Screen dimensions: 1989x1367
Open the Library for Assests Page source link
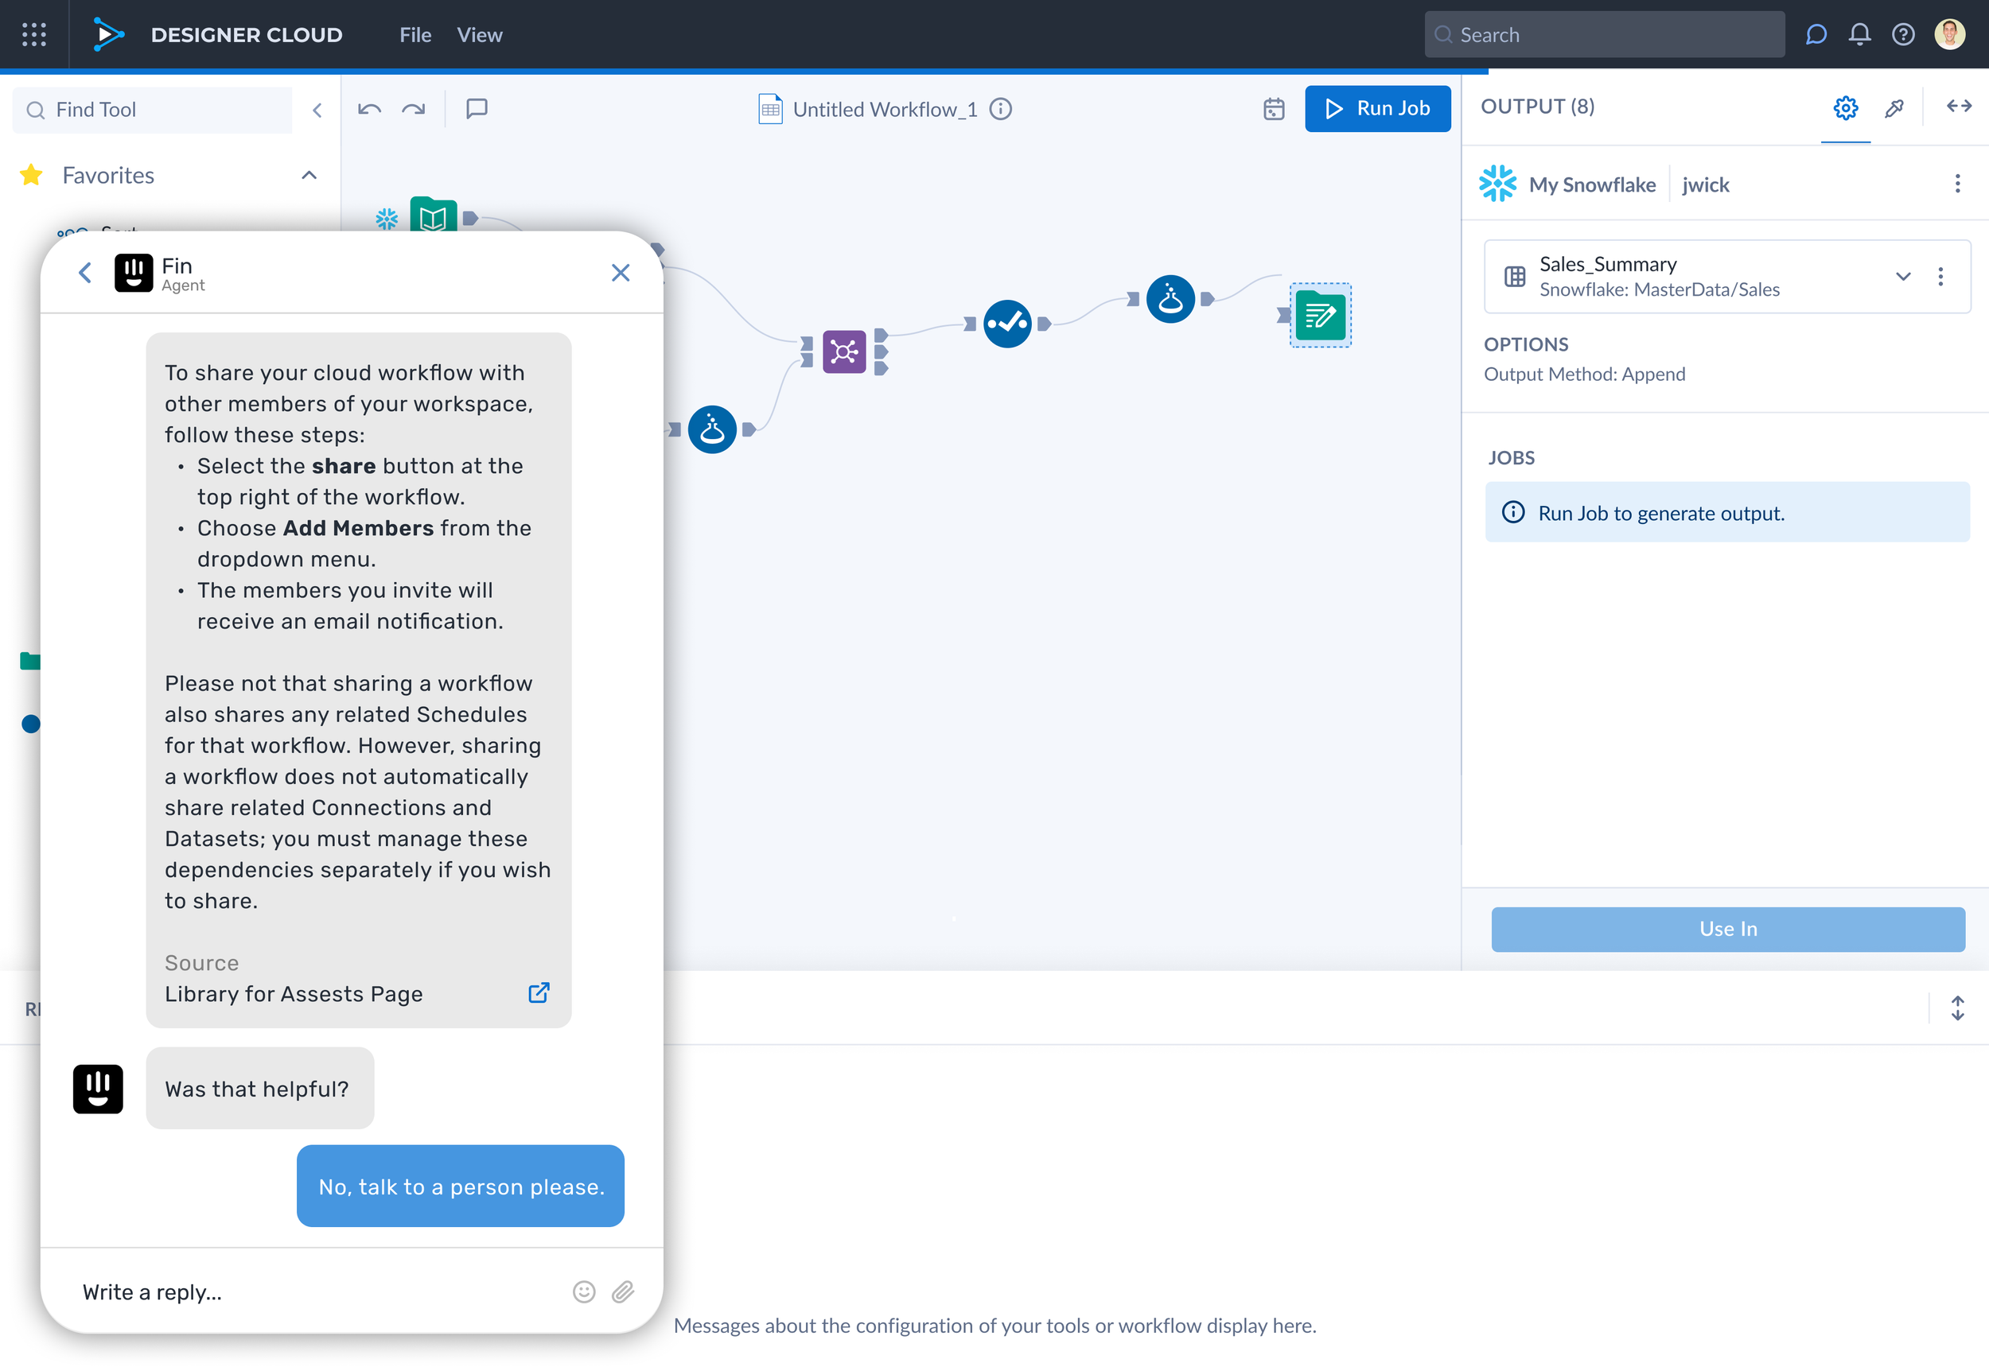coord(293,993)
